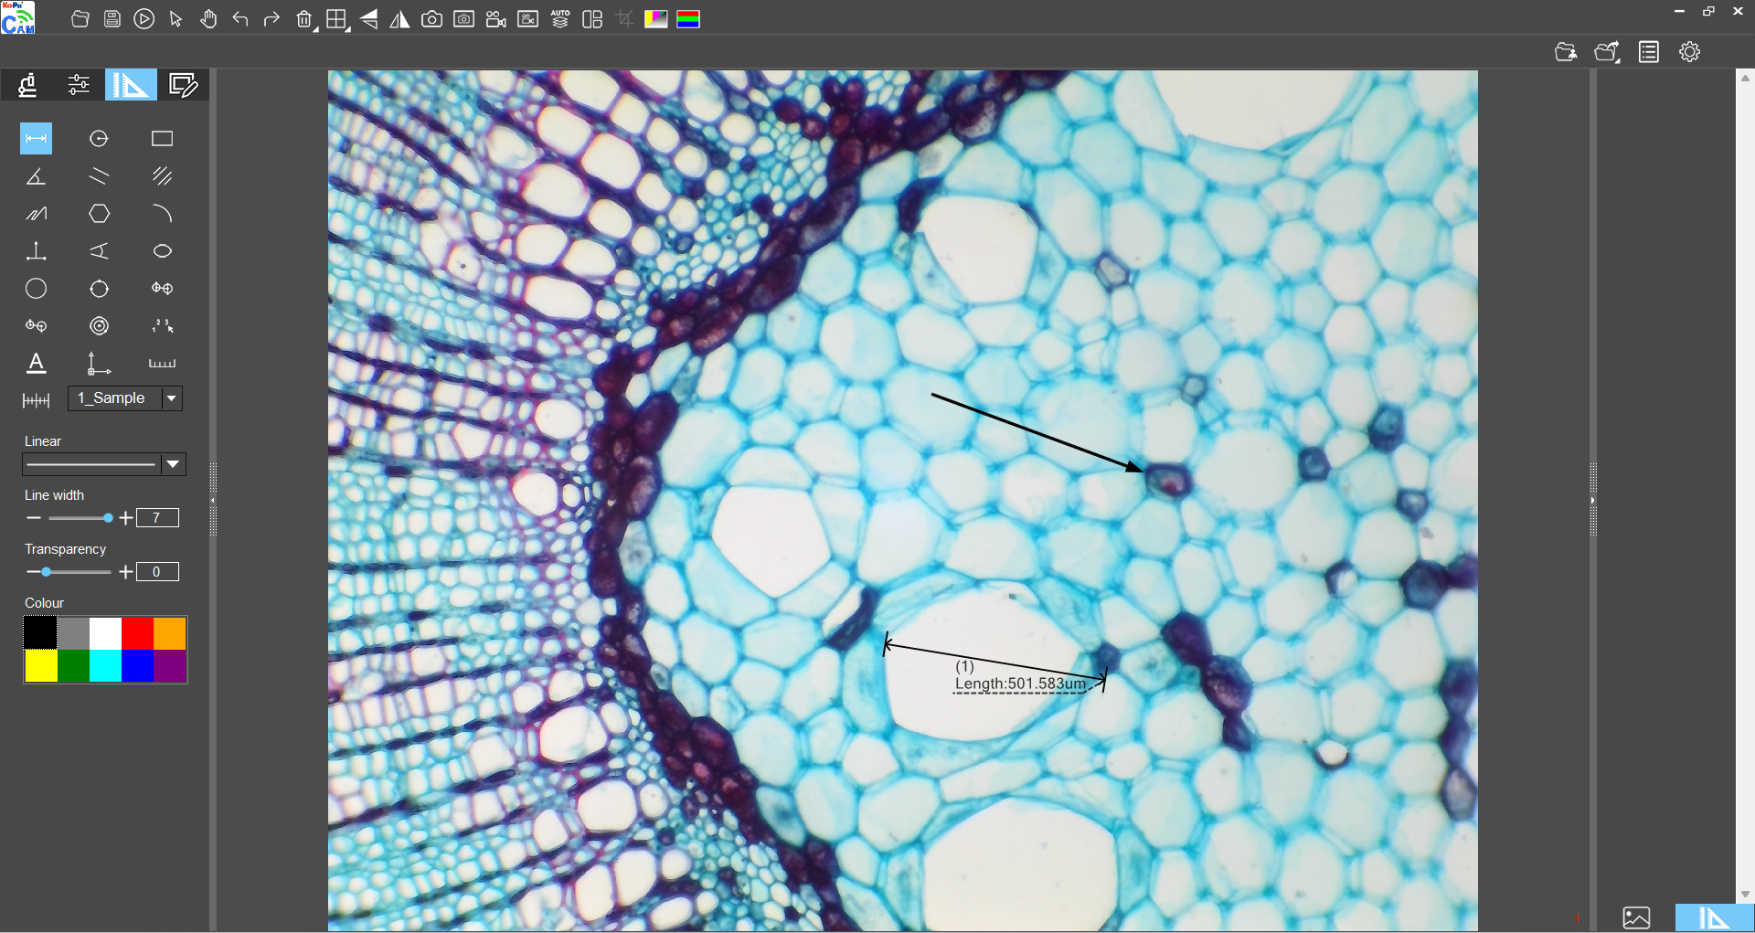Click the trash delete icon
Image resolution: width=1755 pixels, height=933 pixels.
coord(304,19)
